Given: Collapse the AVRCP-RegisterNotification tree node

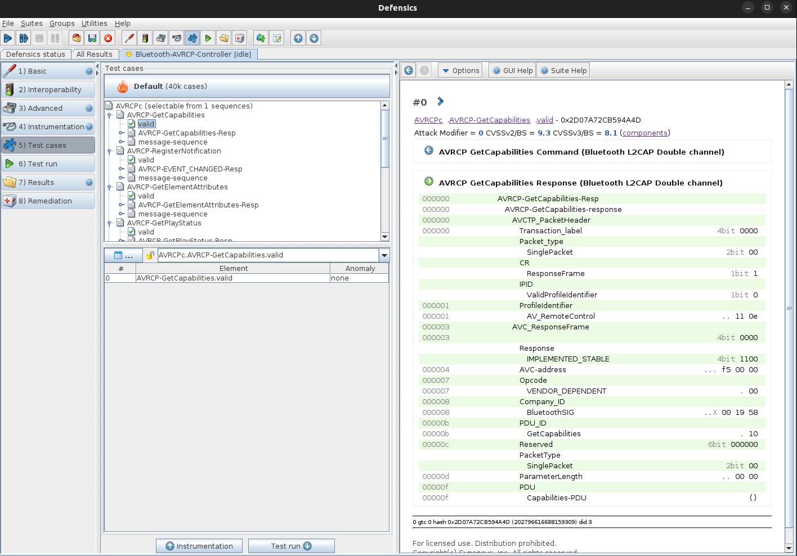Looking at the screenshot, I should click(110, 151).
